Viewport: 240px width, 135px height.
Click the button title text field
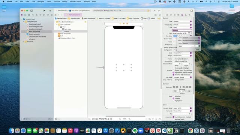click(x=182, y=30)
